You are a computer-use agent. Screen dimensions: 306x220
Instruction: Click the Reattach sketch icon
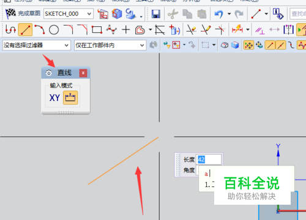(131, 13)
